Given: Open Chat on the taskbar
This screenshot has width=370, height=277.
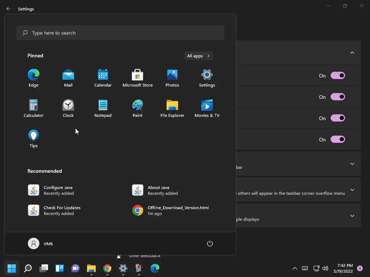Looking at the screenshot, I should point(75,268).
